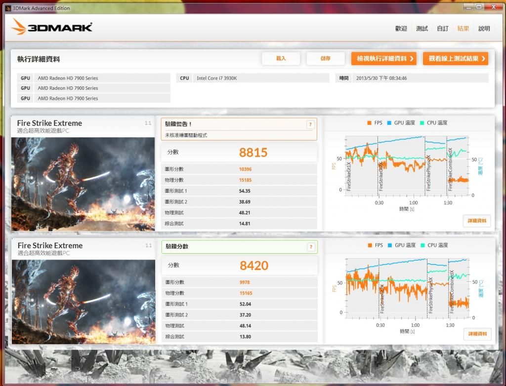Click the FPS orange legend swatch in top chart

(x=369, y=123)
